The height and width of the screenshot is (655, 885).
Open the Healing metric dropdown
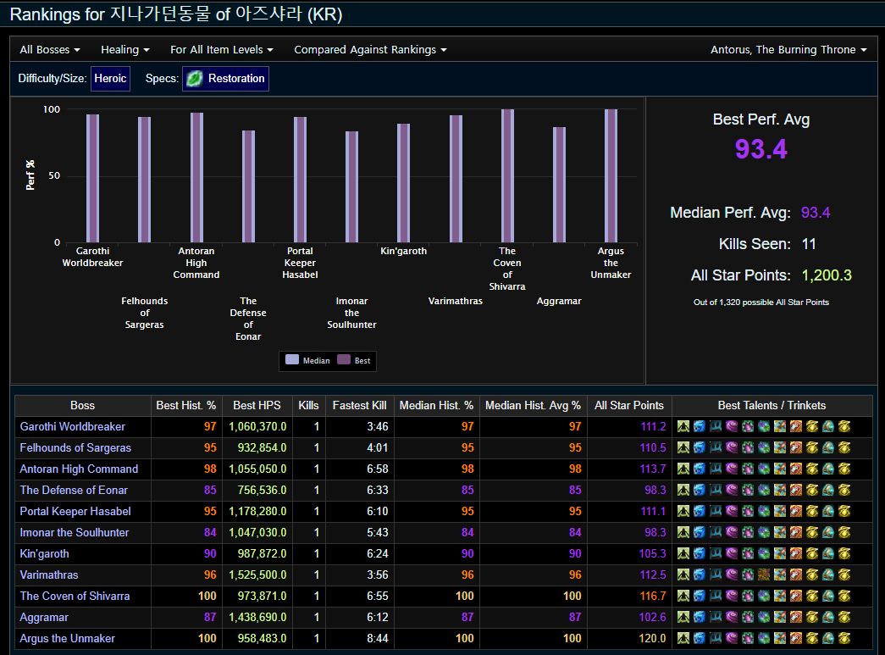pyautogui.click(x=125, y=50)
